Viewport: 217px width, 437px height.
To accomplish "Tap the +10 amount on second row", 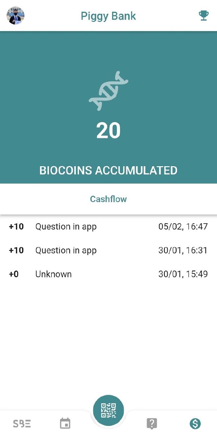I will (16, 250).
